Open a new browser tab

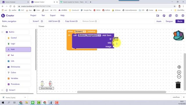(90, 2)
